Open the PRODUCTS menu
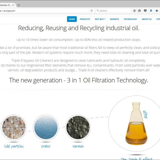 pyautogui.click(x=85, y=19)
